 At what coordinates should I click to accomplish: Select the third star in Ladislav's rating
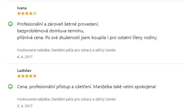point(27,76)
